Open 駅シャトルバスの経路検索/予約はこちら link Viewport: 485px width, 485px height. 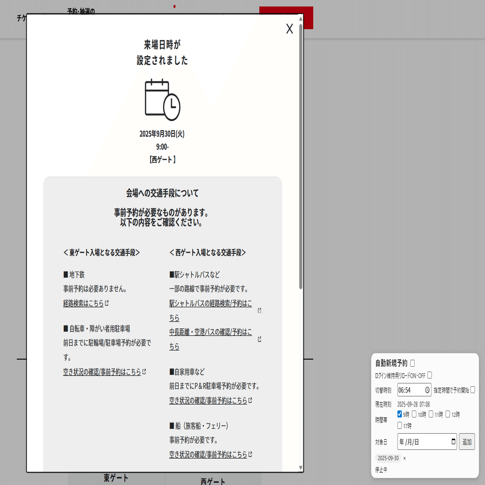click(x=210, y=310)
